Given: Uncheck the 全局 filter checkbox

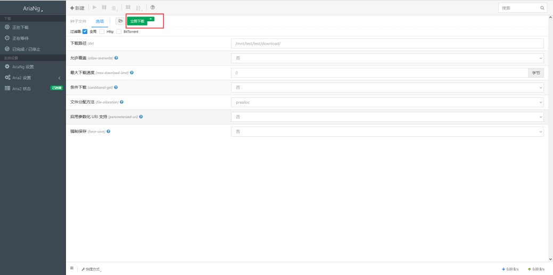Looking at the screenshot, I should pos(85,31).
